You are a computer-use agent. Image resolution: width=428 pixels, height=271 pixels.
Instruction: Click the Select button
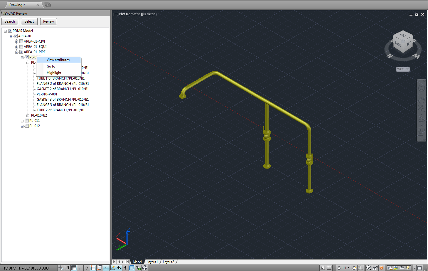click(29, 21)
